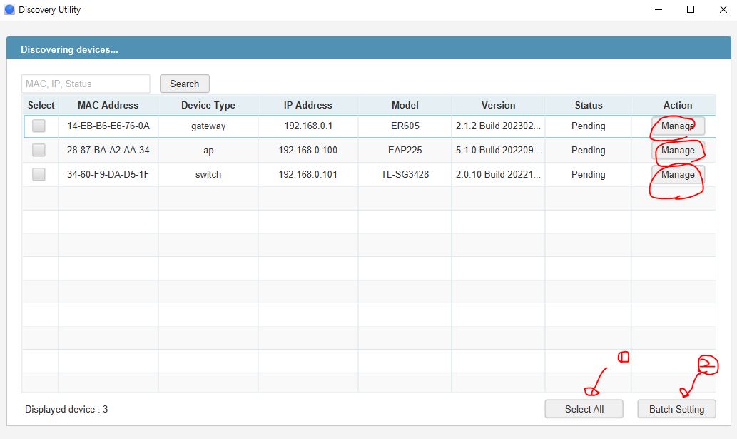The image size is (737, 439).
Task: Tick the checkbox for gateway 14-EB-B6-E6-76-0A
Action: pos(39,126)
